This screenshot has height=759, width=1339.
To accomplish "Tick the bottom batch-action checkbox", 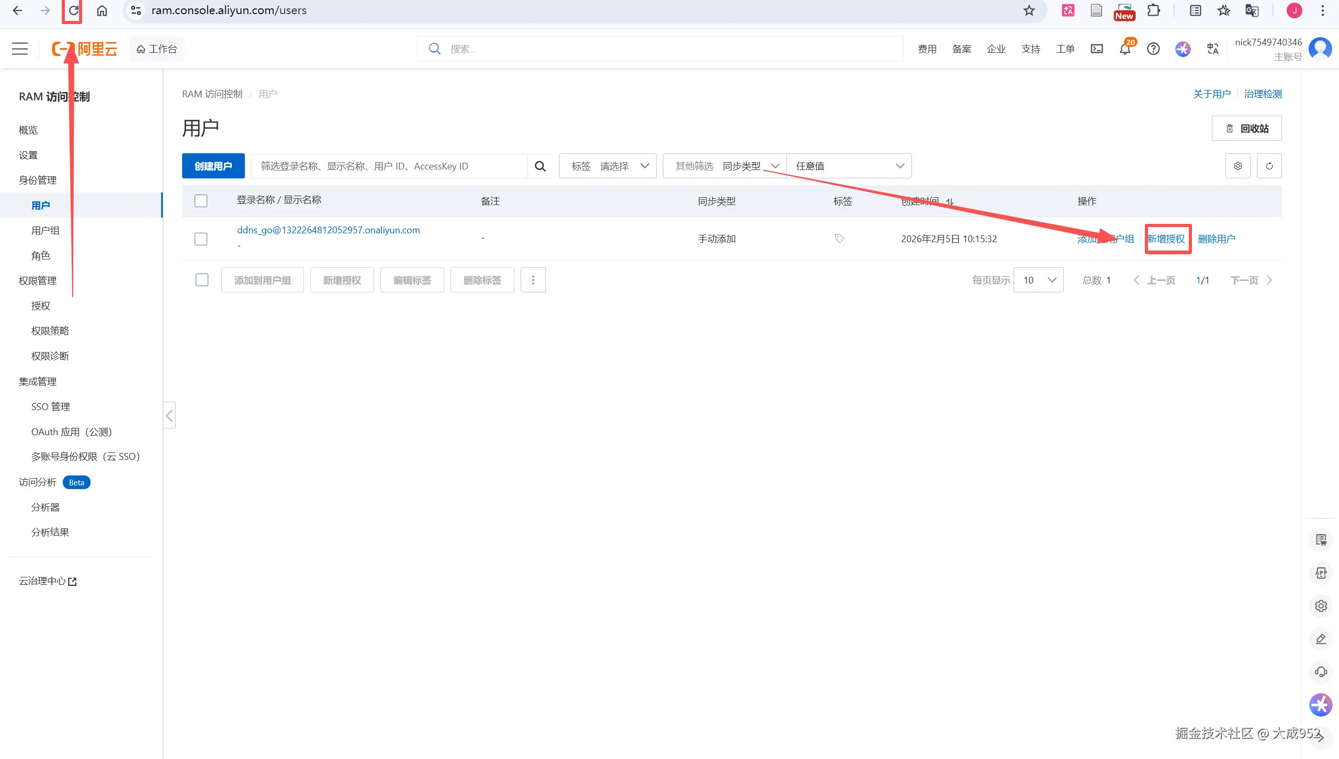I will (202, 280).
